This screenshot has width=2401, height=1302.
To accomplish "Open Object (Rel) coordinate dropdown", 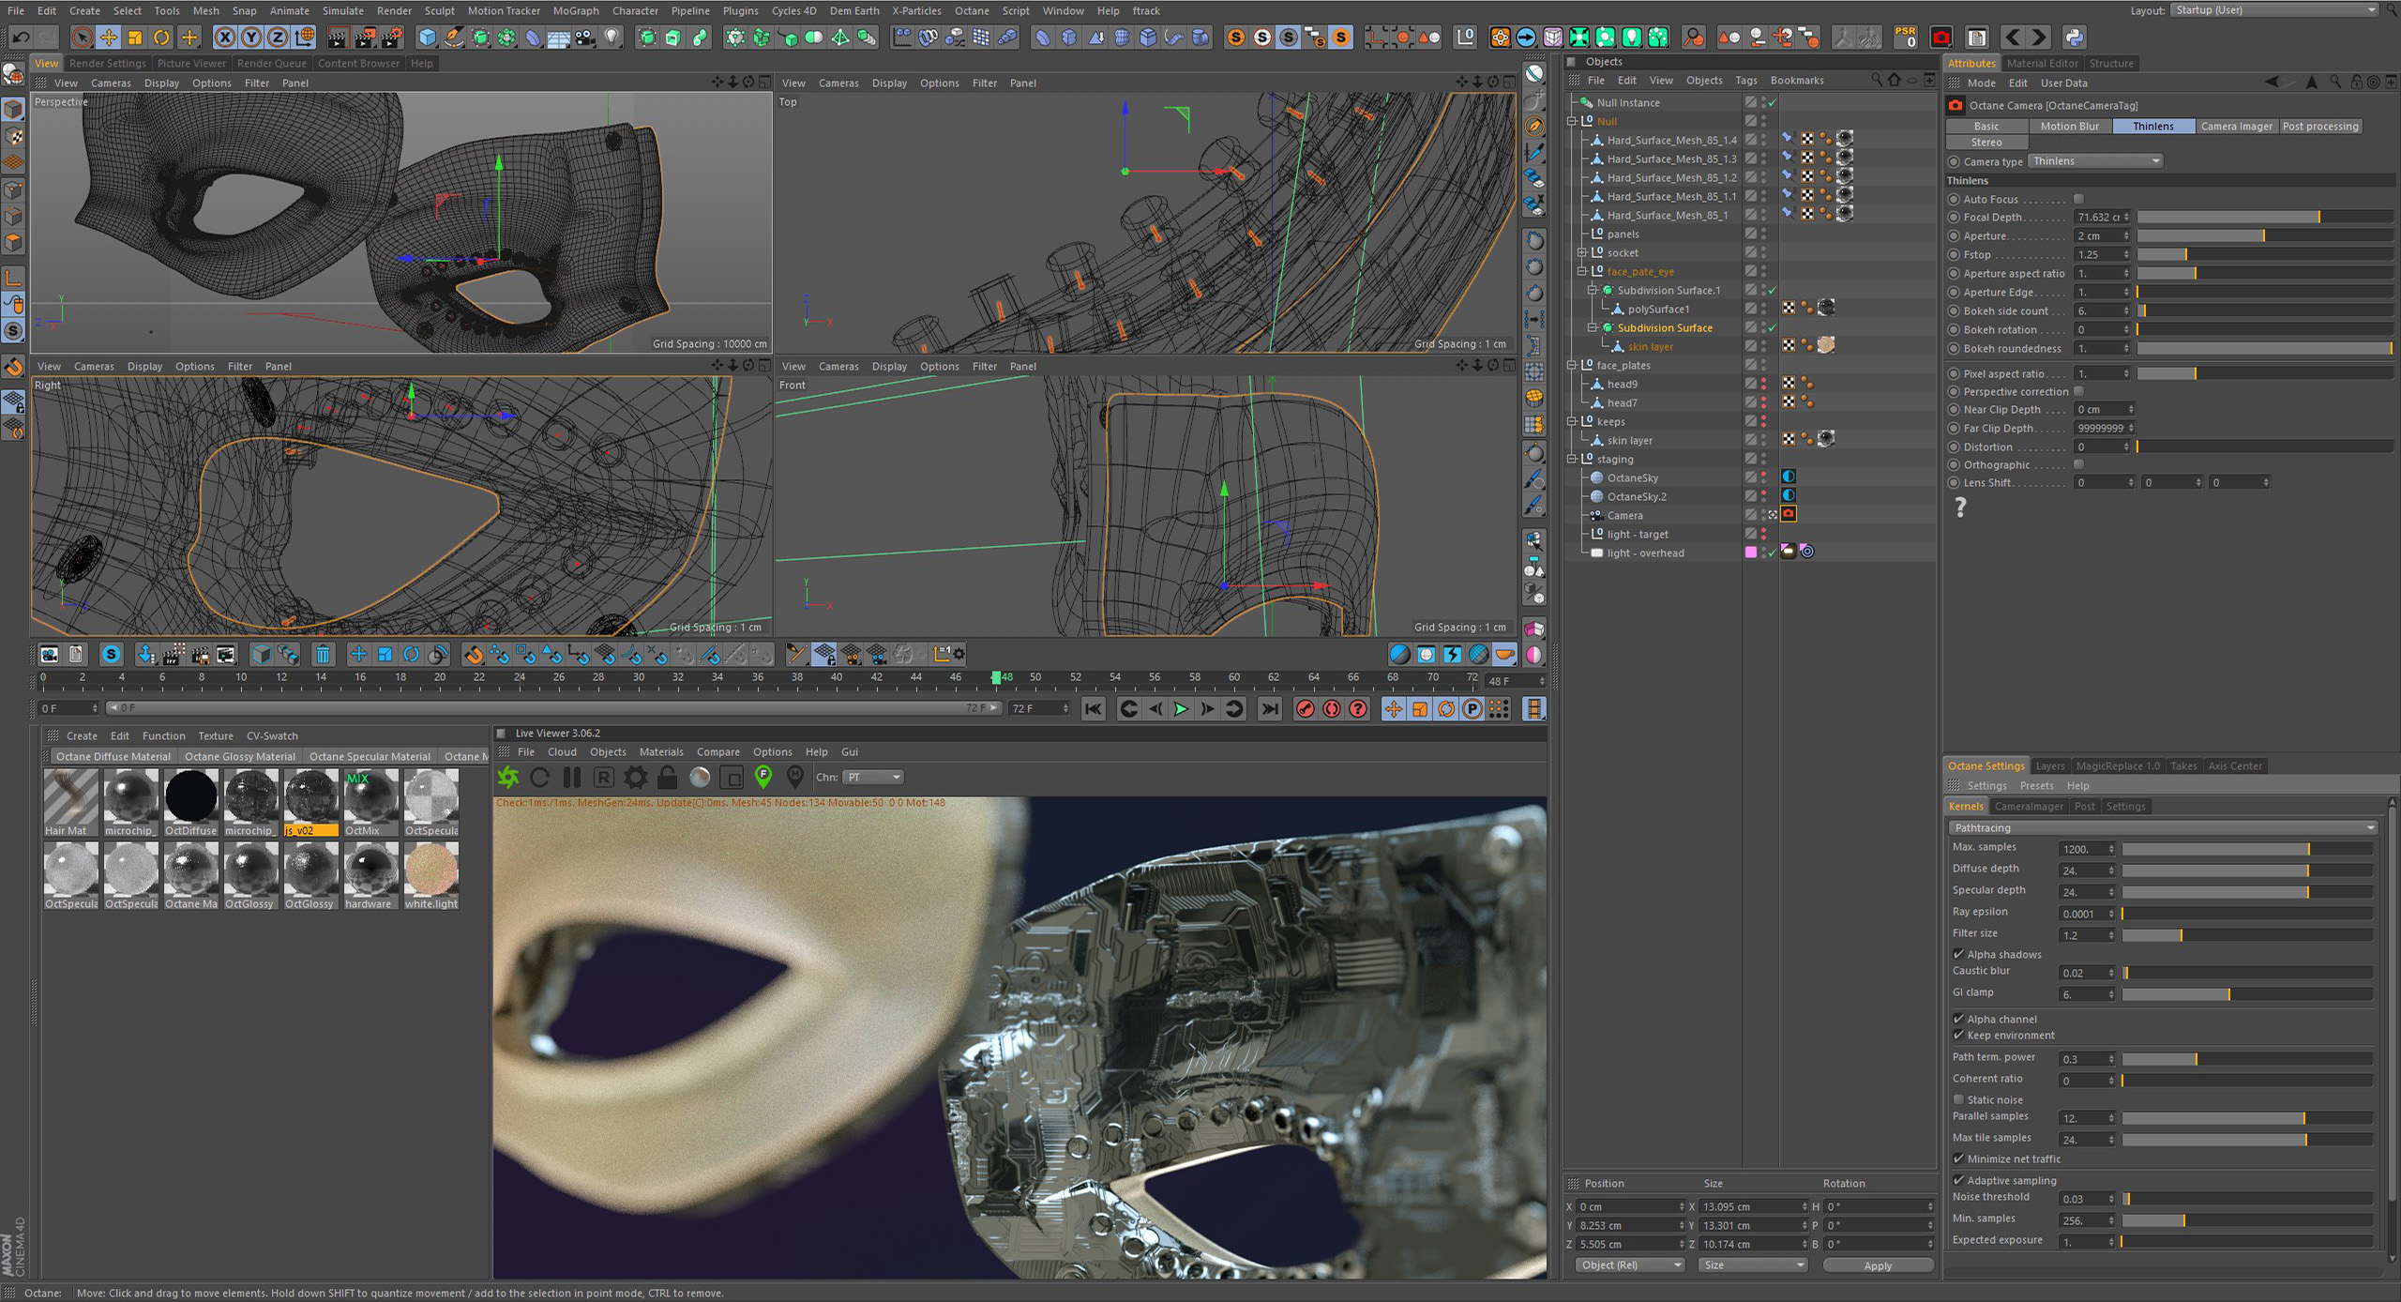I will click(1630, 1265).
